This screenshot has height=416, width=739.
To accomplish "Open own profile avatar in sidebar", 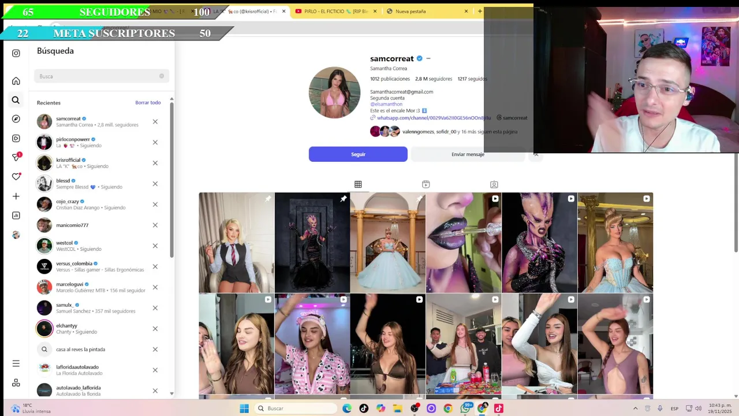I will click(16, 235).
